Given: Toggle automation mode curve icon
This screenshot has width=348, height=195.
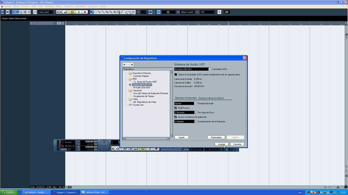Looking at the screenshot, I should 35,12.
